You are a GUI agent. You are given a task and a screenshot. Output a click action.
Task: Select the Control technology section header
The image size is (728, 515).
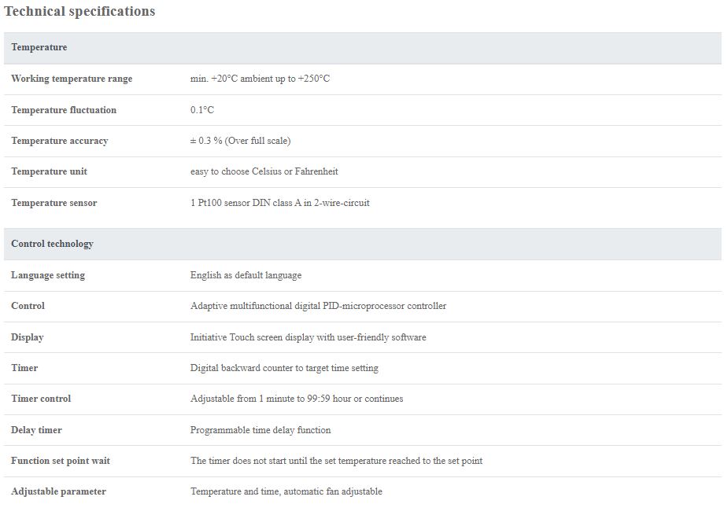click(363, 244)
